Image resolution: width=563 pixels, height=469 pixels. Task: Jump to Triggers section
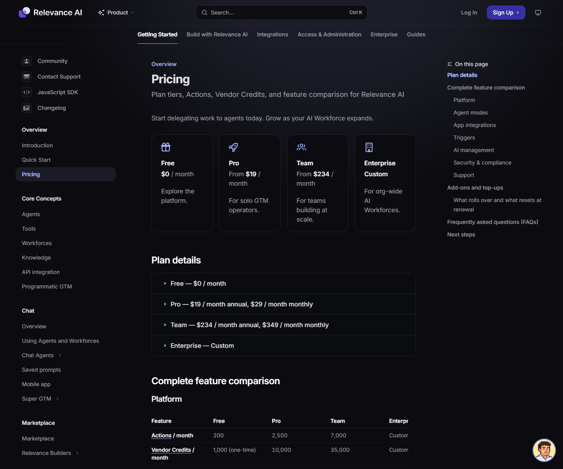click(x=464, y=138)
